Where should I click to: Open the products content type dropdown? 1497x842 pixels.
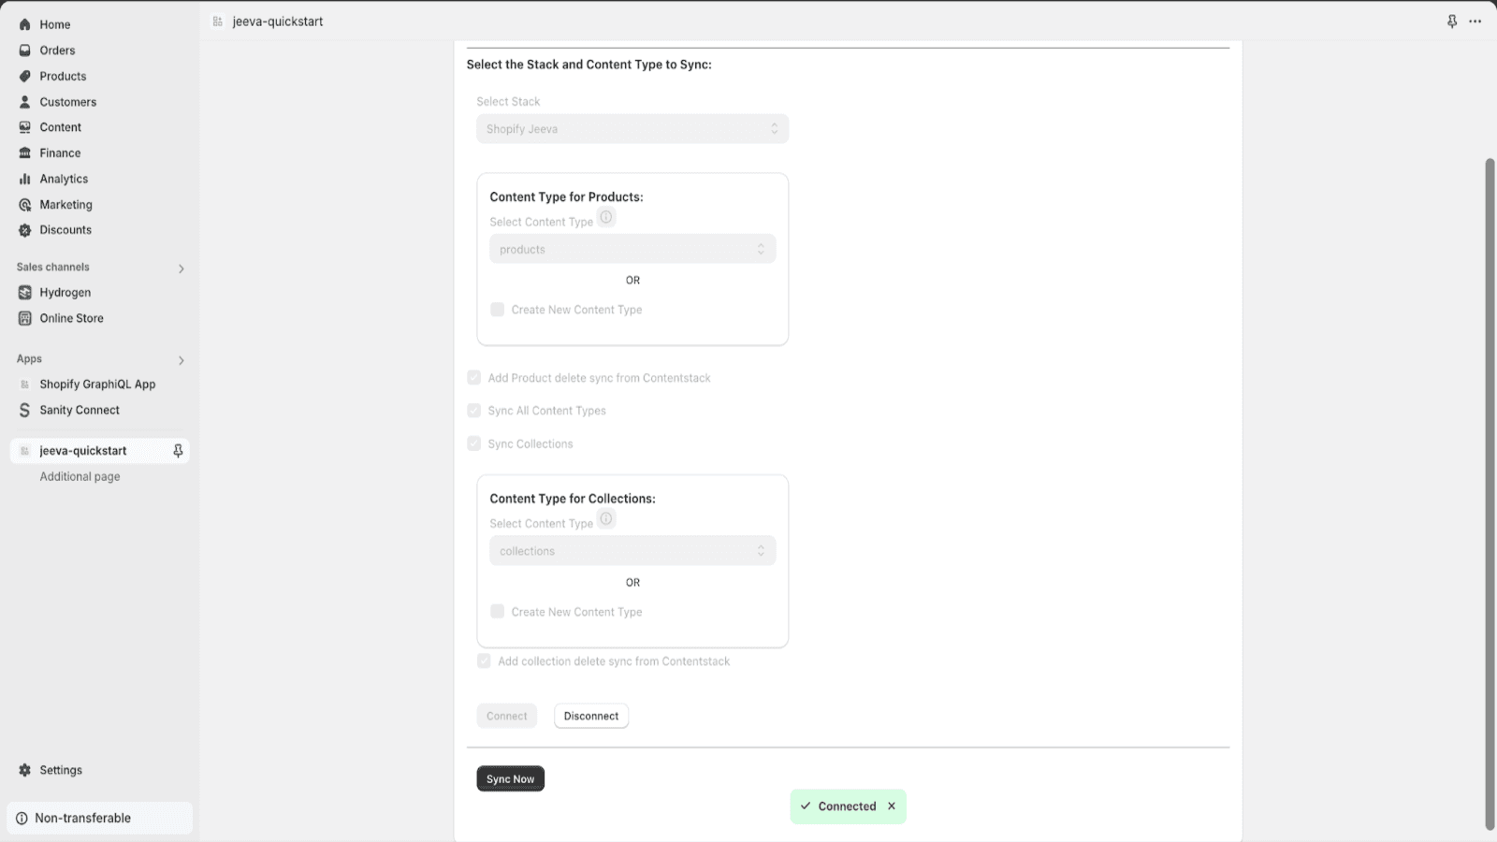coord(632,248)
